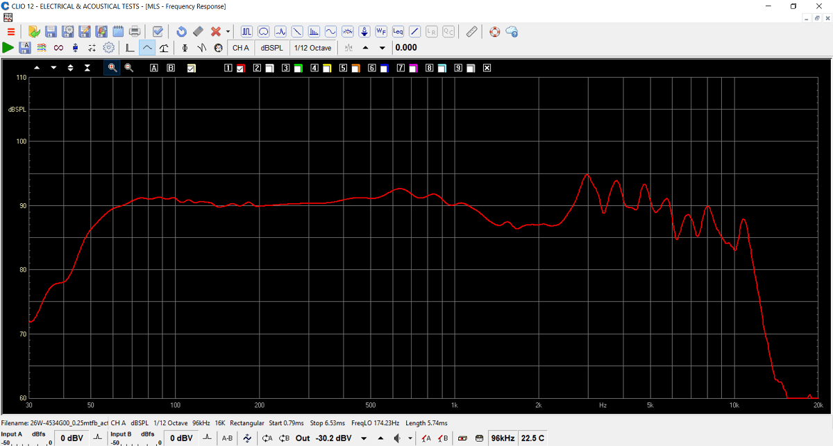Click the down arrow beside 0.000 value
This screenshot has height=446, width=833.
(x=382, y=48)
